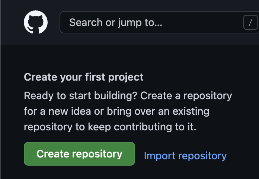Import an existing repository via the blue link
The height and width of the screenshot is (179, 259).
(185, 156)
